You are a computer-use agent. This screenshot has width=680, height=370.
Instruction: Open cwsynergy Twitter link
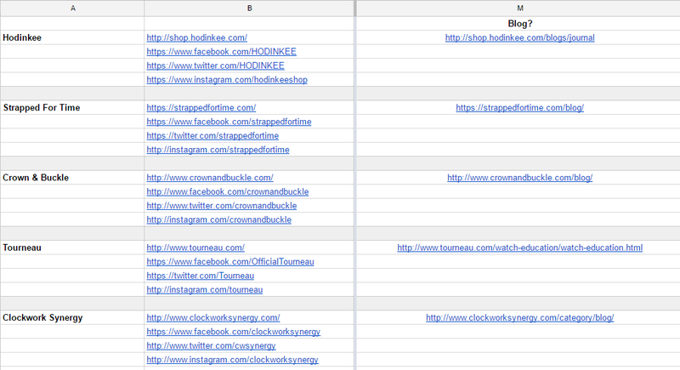point(211,345)
